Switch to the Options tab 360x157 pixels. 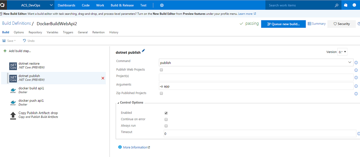19,32
